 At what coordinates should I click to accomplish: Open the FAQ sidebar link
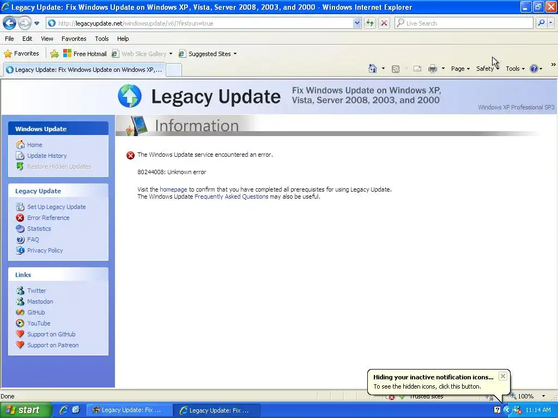click(x=33, y=239)
